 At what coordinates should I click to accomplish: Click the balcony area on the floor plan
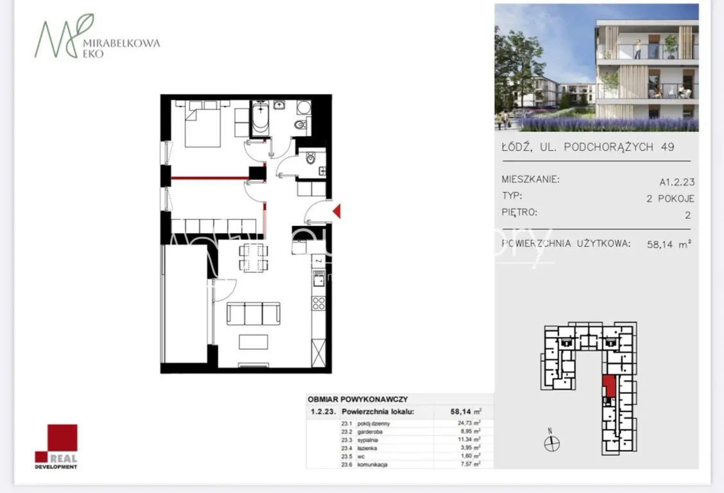pyautogui.click(x=185, y=304)
